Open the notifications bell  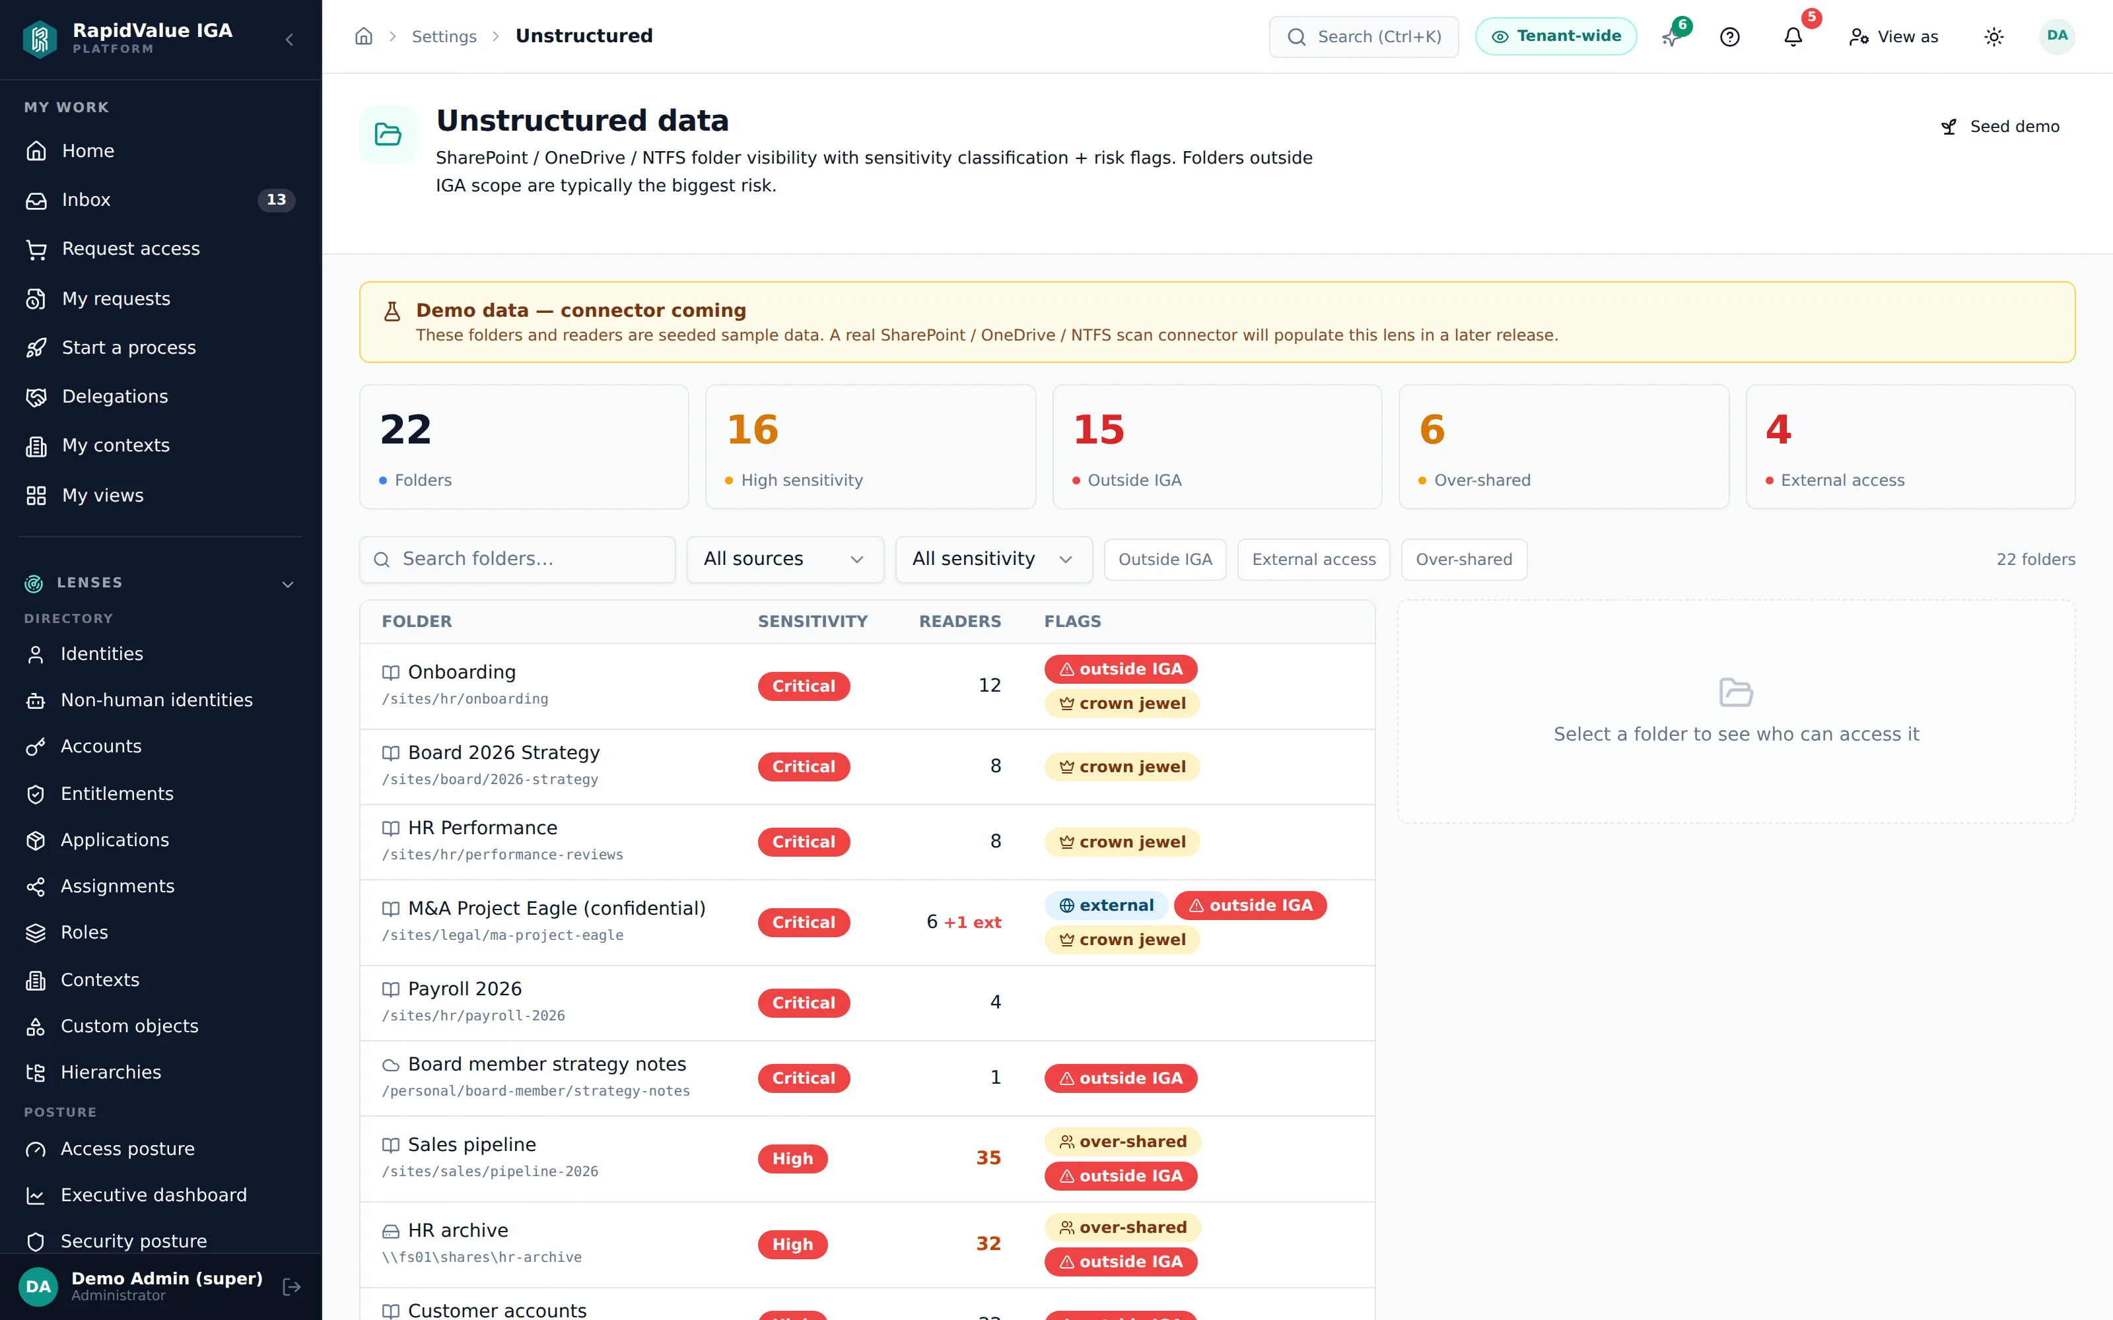[x=1793, y=37]
